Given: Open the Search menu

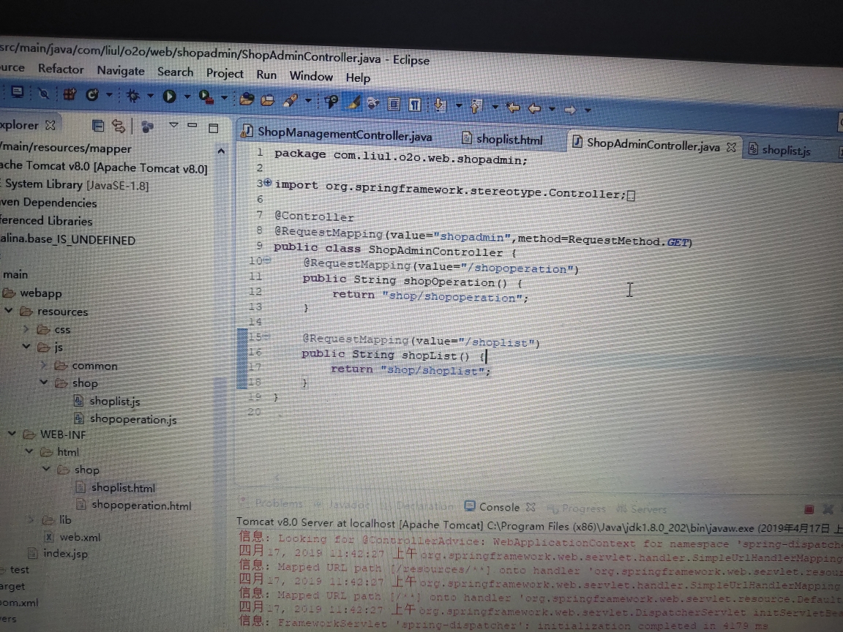Looking at the screenshot, I should tap(176, 72).
